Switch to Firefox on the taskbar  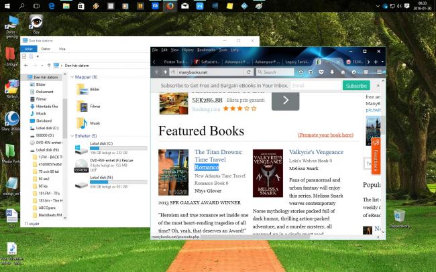[170, 6]
